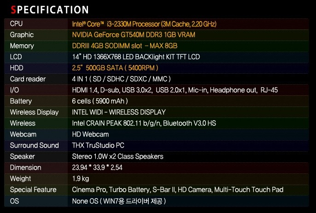
Task: Click the HDMI 1.4, D-sub ports value
Action: (x=175, y=90)
